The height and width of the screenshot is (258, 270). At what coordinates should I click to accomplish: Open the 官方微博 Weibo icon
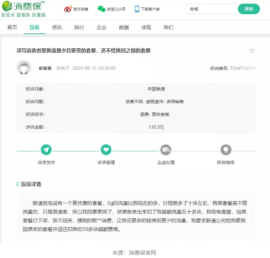click(x=68, y=9)
